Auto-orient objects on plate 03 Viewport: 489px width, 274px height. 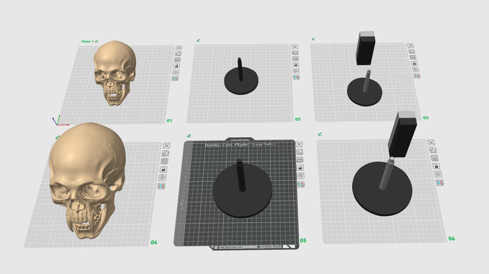pos(412,51)
